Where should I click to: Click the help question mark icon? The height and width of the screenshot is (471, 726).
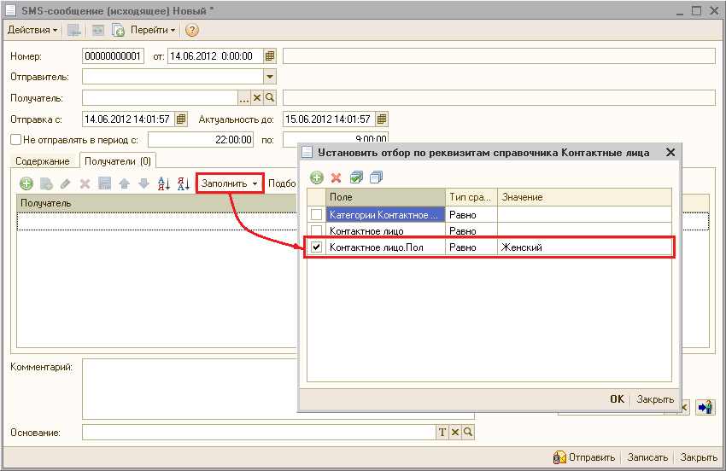191,30
